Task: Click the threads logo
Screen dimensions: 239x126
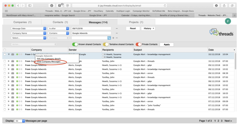Action: tap(221, 32)
